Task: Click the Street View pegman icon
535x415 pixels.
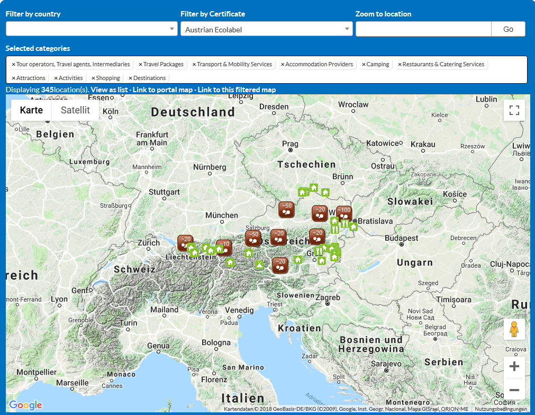Action: click(x=514, y=329)
